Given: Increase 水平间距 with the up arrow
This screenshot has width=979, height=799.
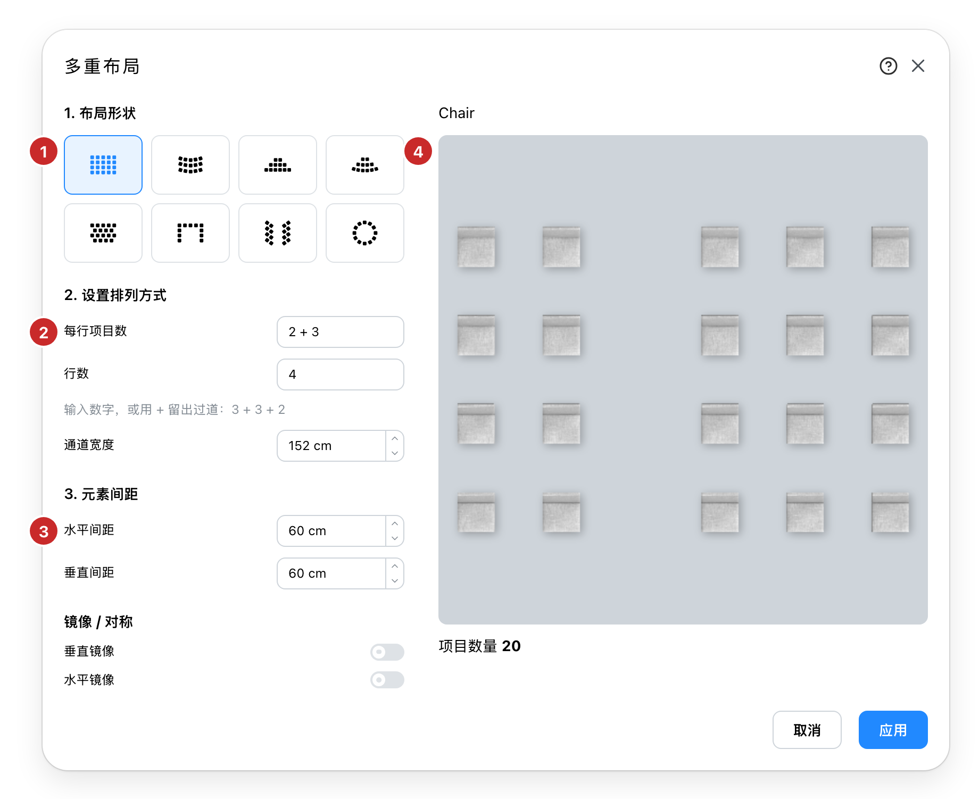Looking at the screenshot, I should (395, 523).
